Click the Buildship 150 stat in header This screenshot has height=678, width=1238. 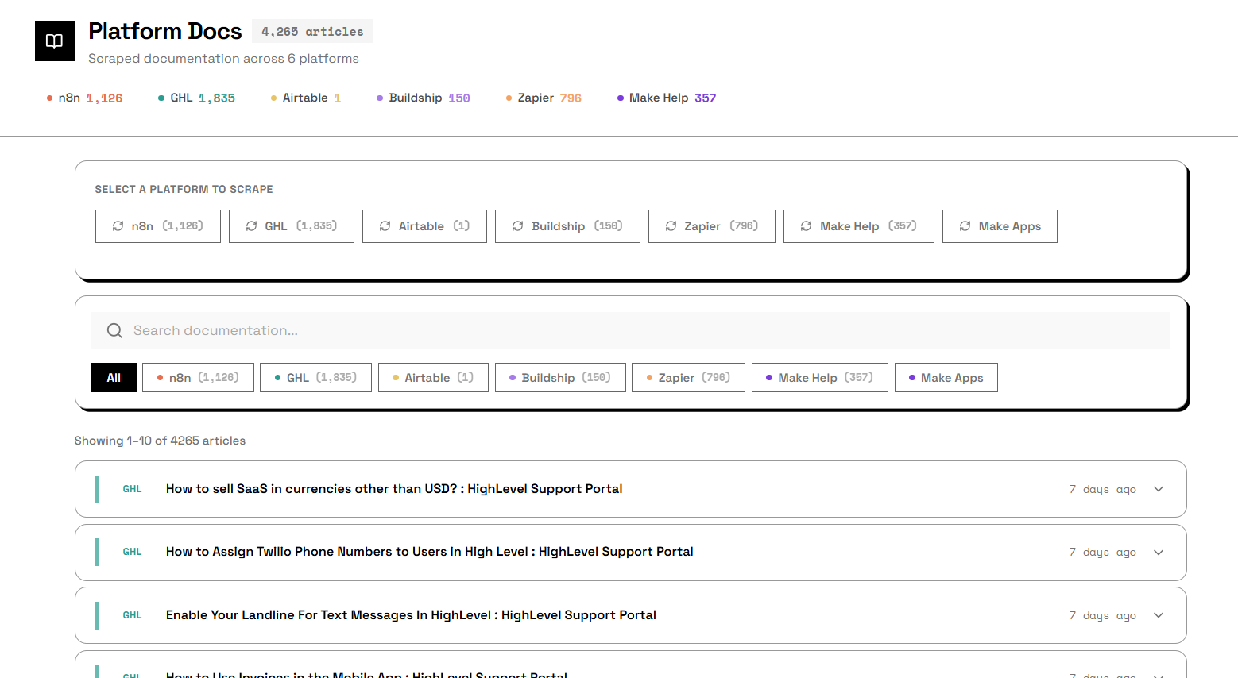[x=424, y=98]
